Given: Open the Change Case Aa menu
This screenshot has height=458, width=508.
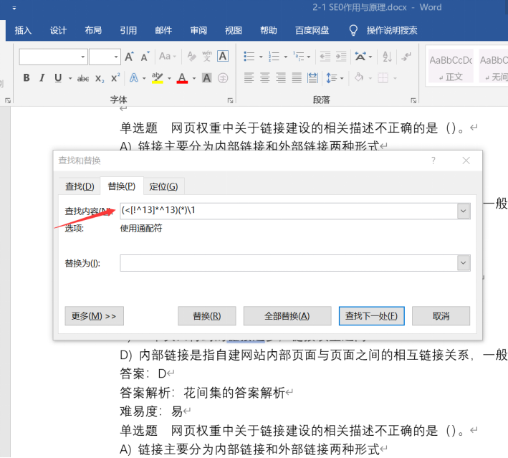Looking at the screenshot, I should 167,57.
